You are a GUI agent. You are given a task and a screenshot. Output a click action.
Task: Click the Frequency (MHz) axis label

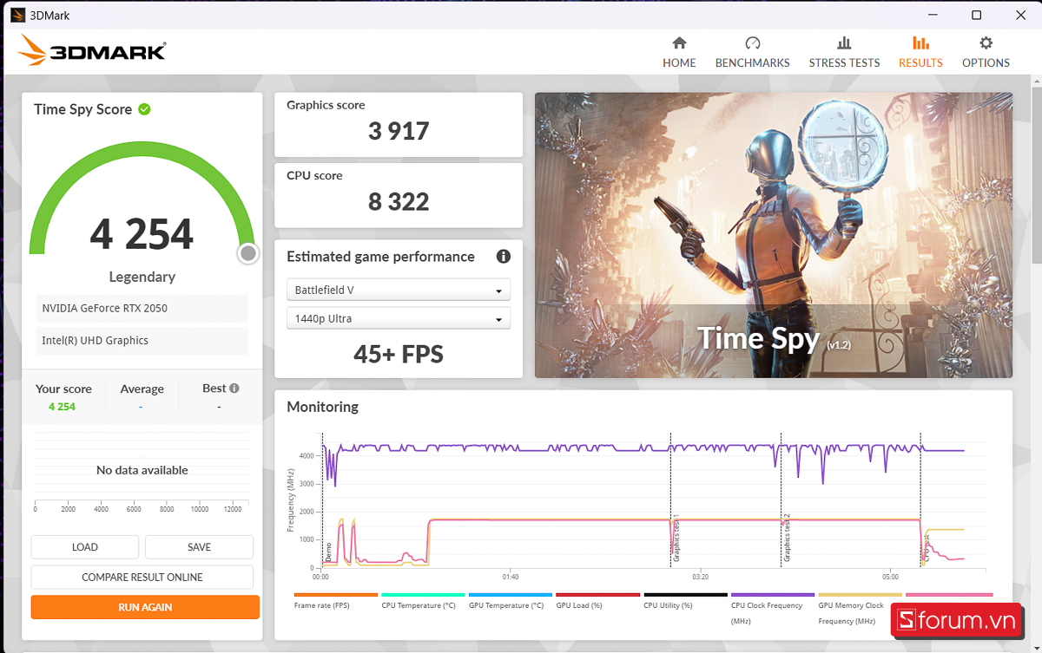[x=292, y=500]
